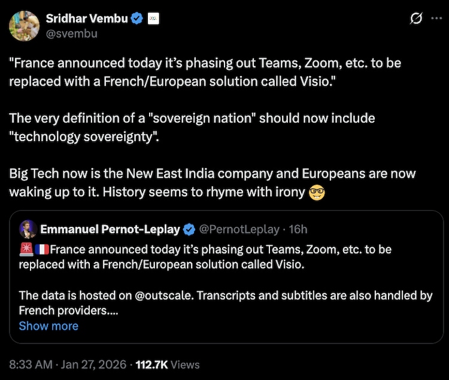
Task: Open the Grok icon on the post
Action: (416, 19)
